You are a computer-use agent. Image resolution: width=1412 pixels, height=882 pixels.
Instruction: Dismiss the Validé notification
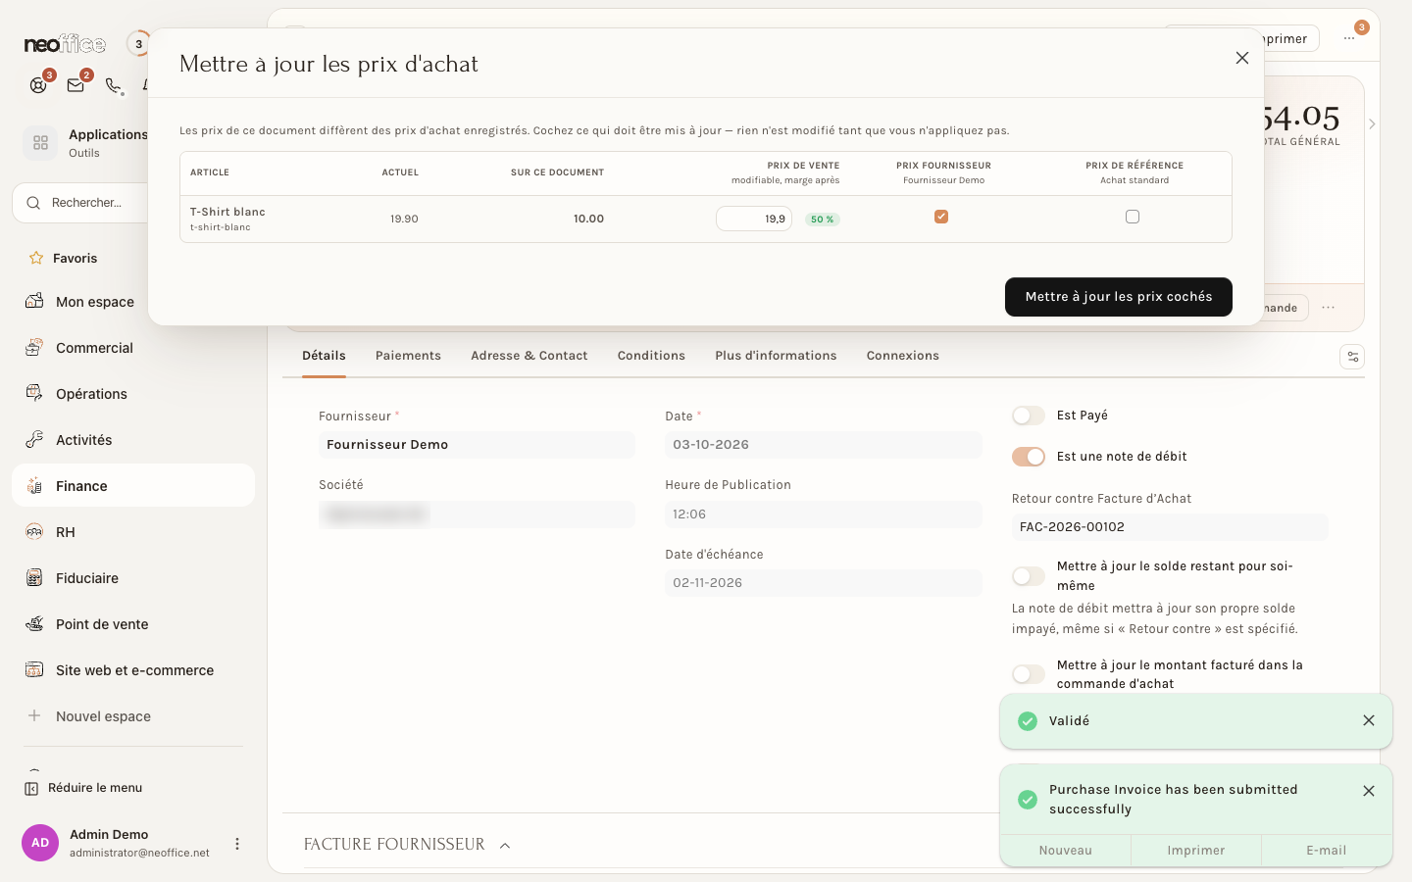(x=1369, y=720)
